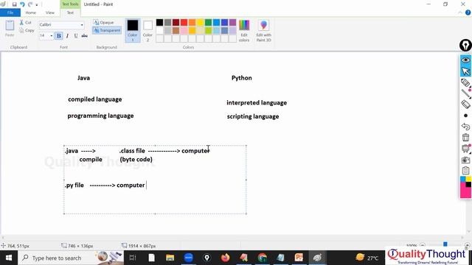Select the eraser tool in sidebar
Viewport: 472px width, 265px height.
(x=465, y=105)
